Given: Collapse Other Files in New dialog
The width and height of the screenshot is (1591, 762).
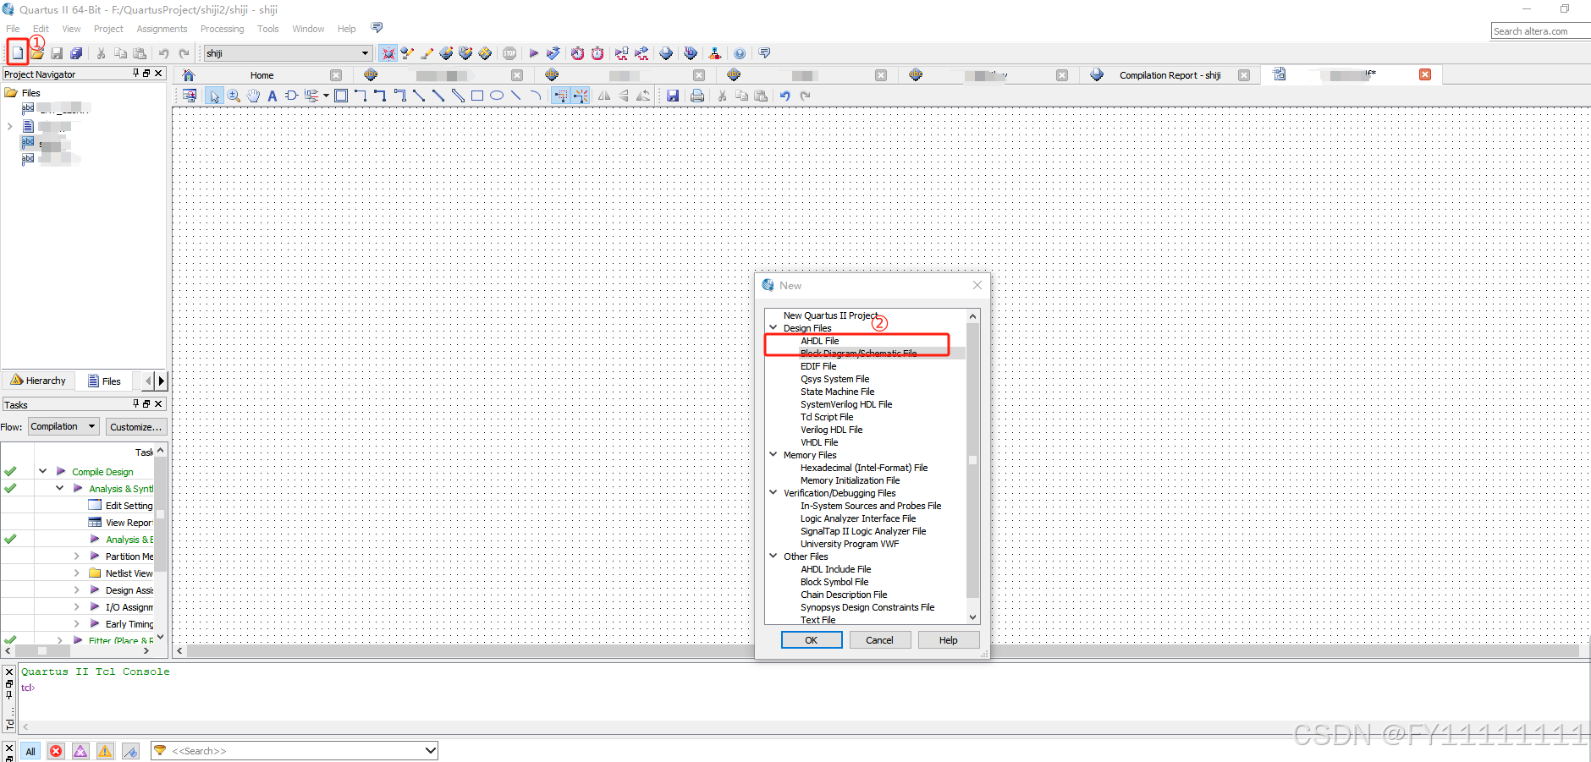Looking at the screenshot, I should pyautogui.click(x=773, y=556).
